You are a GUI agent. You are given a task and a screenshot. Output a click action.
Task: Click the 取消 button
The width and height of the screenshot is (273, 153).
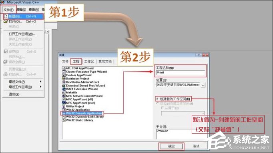tap(197, 146)
